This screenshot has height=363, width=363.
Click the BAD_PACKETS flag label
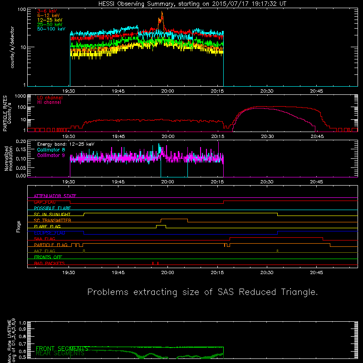coord(49,263)
